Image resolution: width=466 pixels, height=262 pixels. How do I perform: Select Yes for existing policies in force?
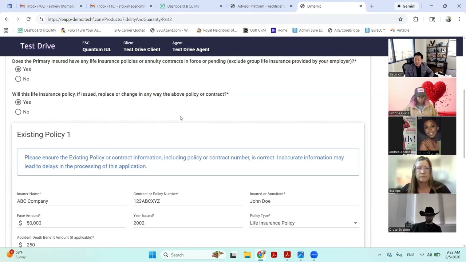coord(18,69)
